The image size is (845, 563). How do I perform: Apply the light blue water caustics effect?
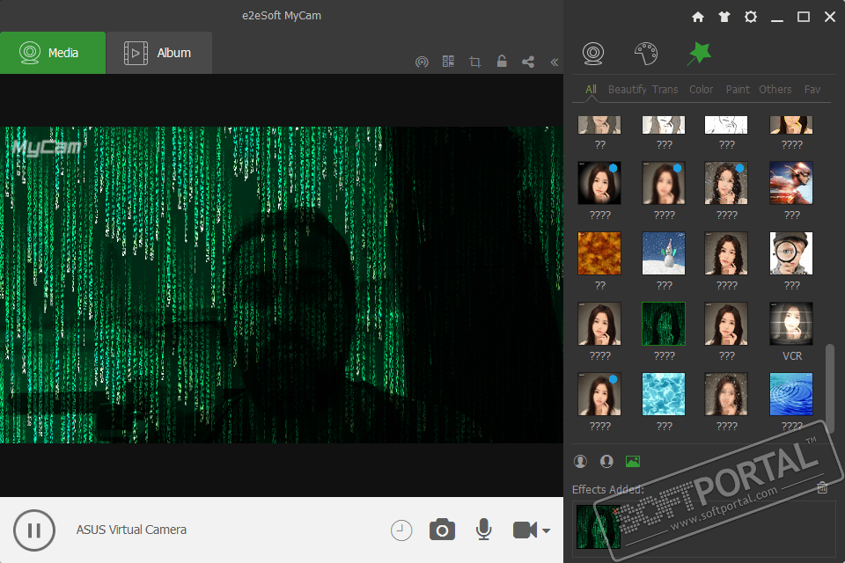click(664, 394)
